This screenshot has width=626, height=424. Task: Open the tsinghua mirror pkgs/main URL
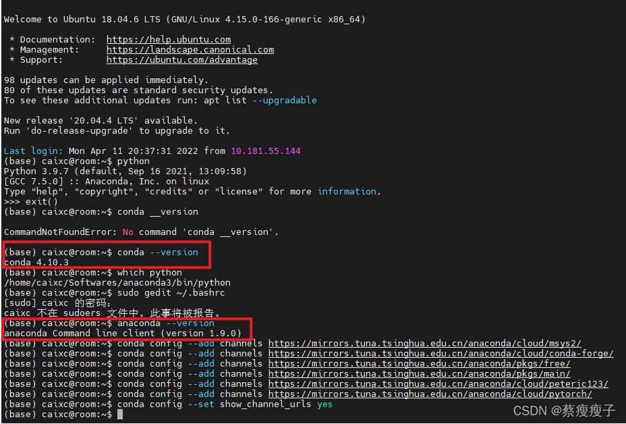pos(419,373)
